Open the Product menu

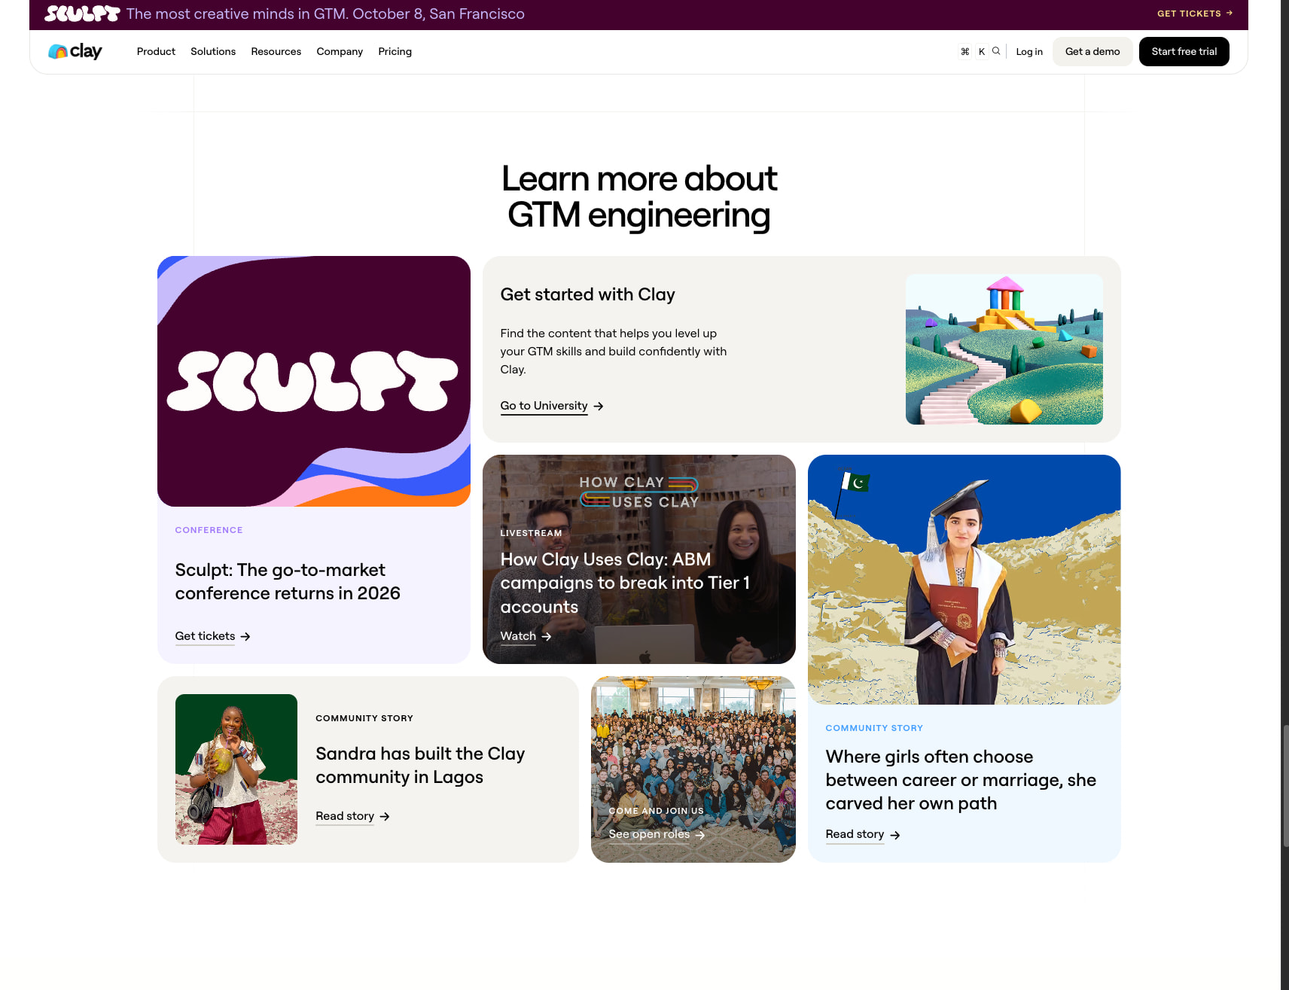coord(156,51)
